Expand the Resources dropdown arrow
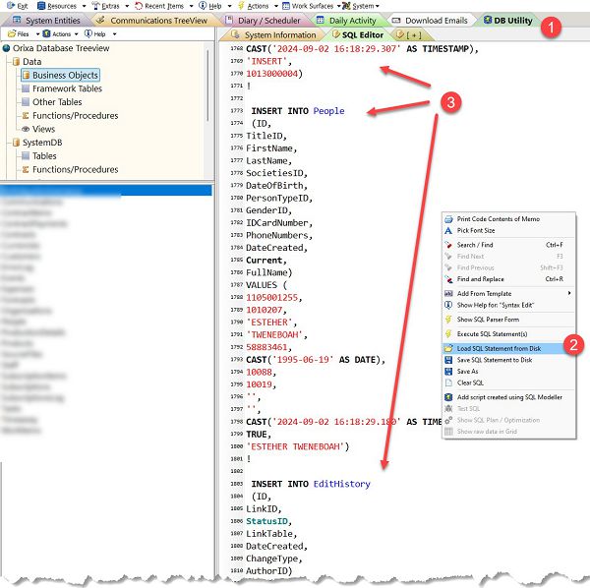The width and height of the screenshot is (590, 588). [x=84, y=6]
